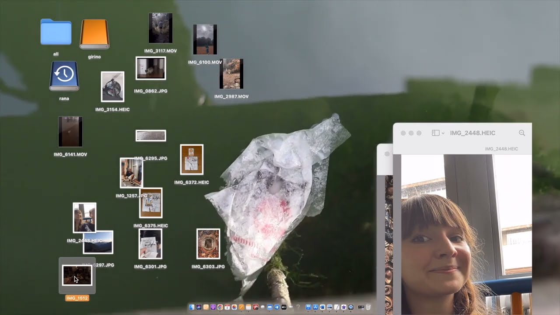The width and height of the screenshot is (560, 315).
Task: Click the highlighted IMG_1612 file icon
Action: point(77,275)
